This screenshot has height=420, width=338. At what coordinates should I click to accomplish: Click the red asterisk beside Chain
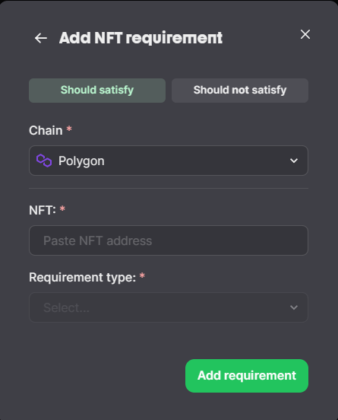coord(69,129)
